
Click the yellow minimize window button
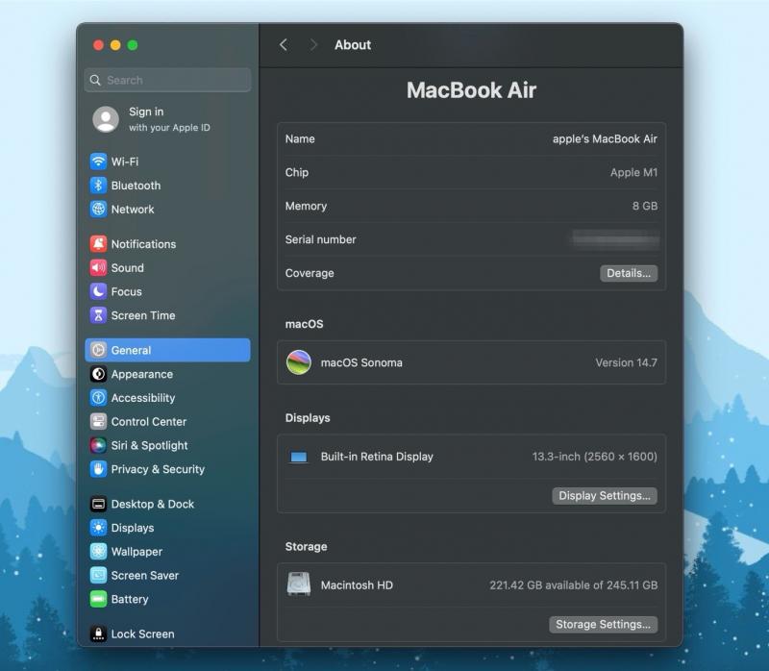[115, 45]
